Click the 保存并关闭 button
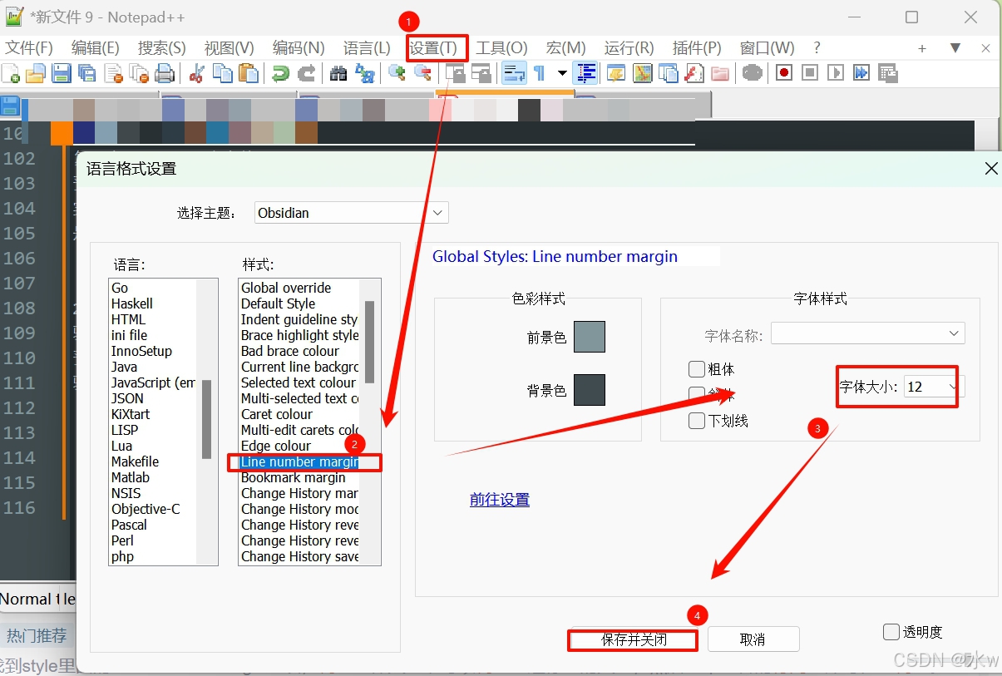1002x676 pixels. pos(634,639)
